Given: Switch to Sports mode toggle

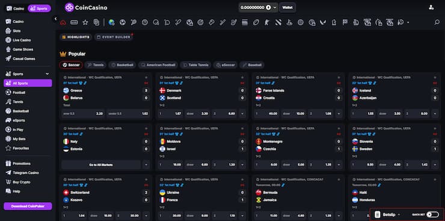Looking at the screenshot, I should click(39, 8).
